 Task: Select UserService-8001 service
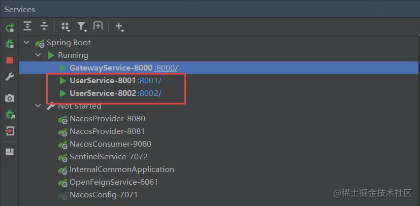103,81
